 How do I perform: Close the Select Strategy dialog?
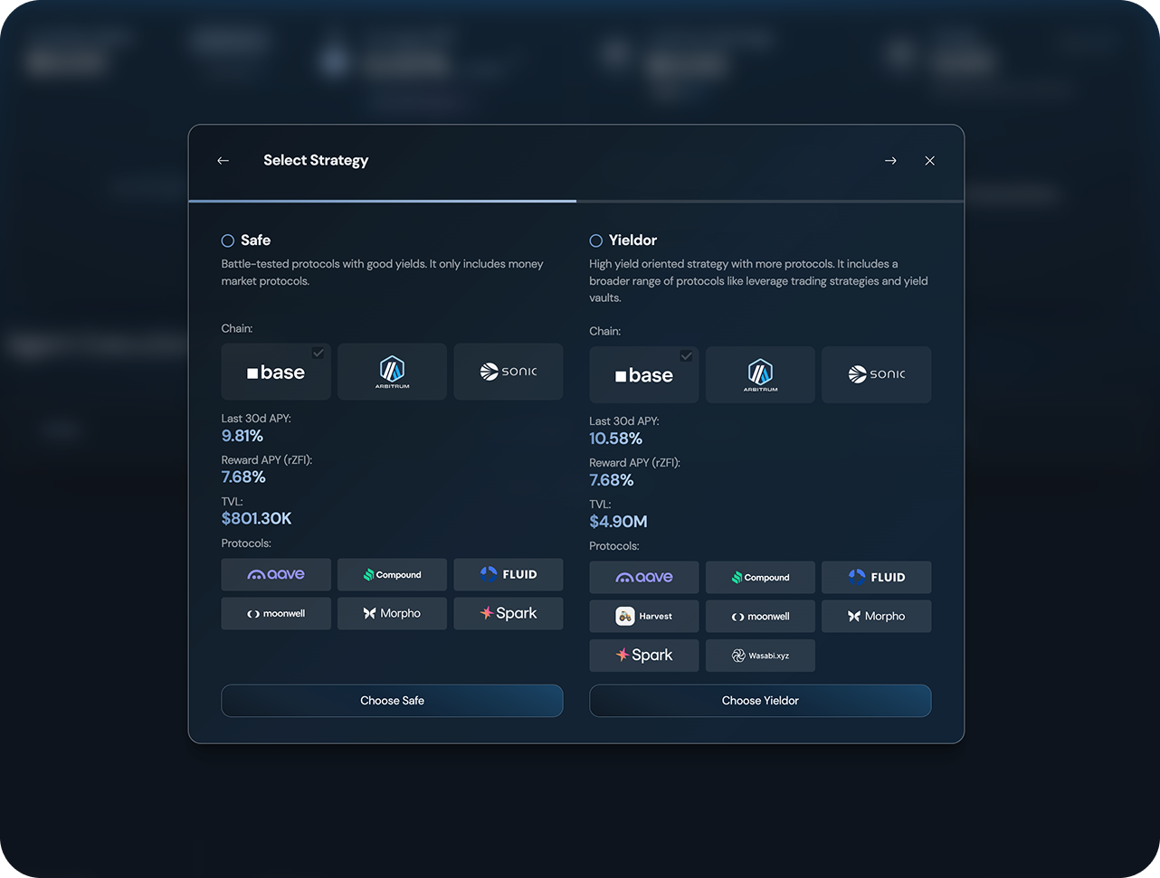pos(929,161)
